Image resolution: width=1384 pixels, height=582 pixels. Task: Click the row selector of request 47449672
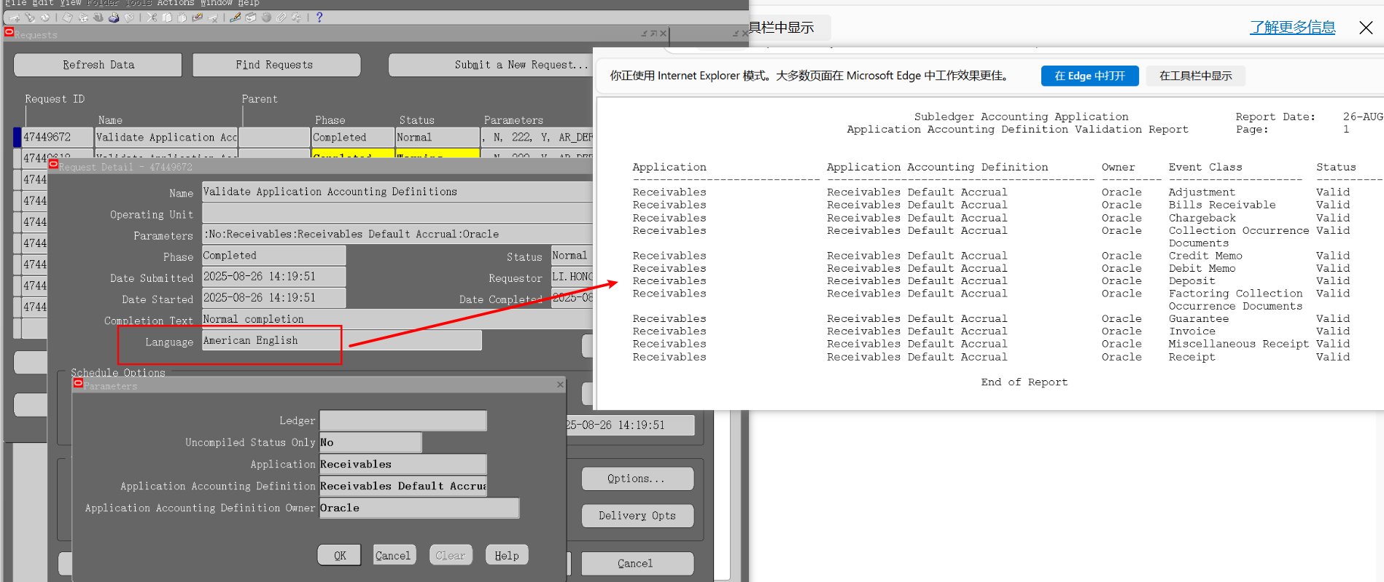[x=17, y=137]
